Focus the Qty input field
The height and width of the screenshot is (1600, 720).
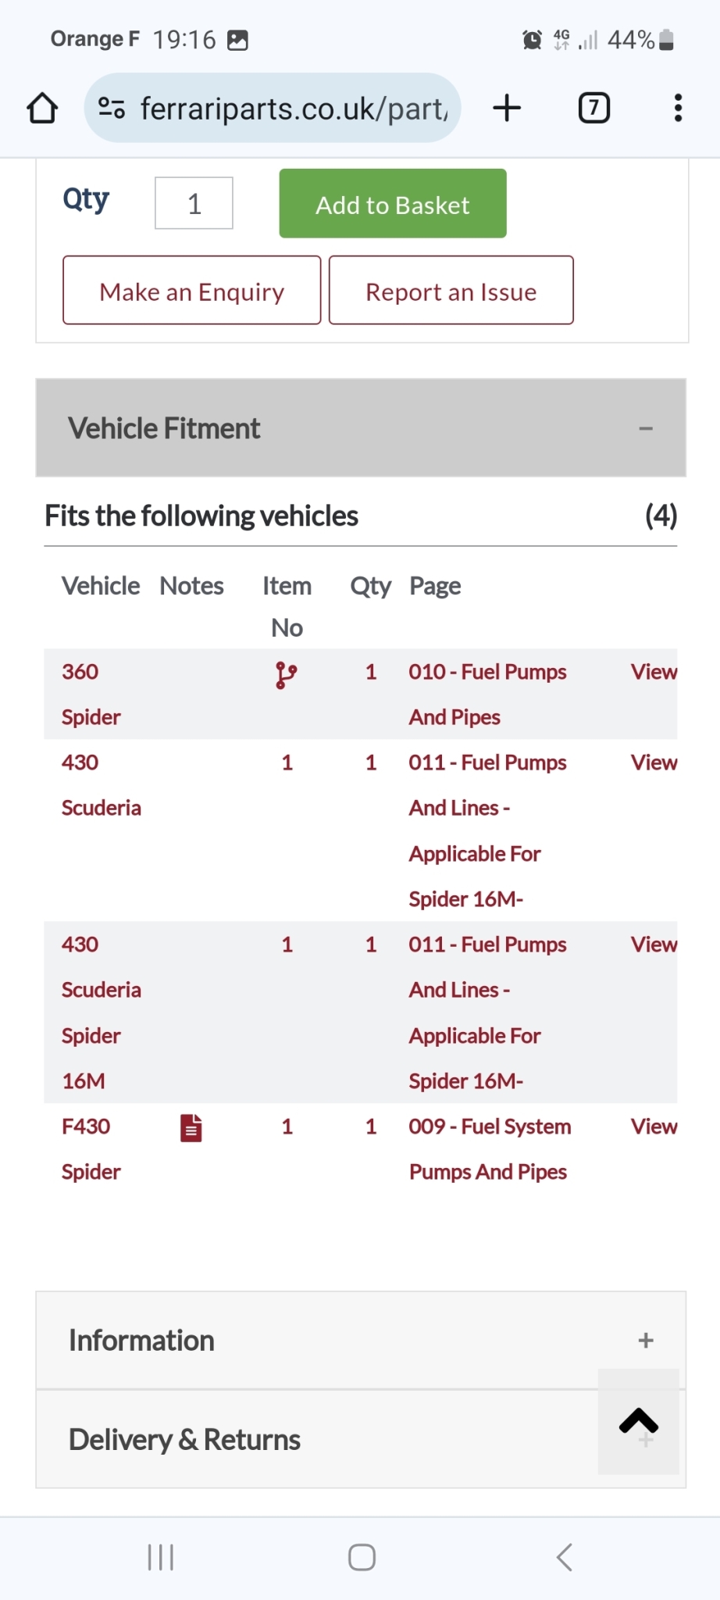(x=194, y=203)
